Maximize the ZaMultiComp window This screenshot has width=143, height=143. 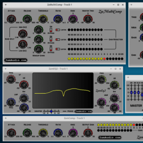pyautogui.click(x=118, y=5)
